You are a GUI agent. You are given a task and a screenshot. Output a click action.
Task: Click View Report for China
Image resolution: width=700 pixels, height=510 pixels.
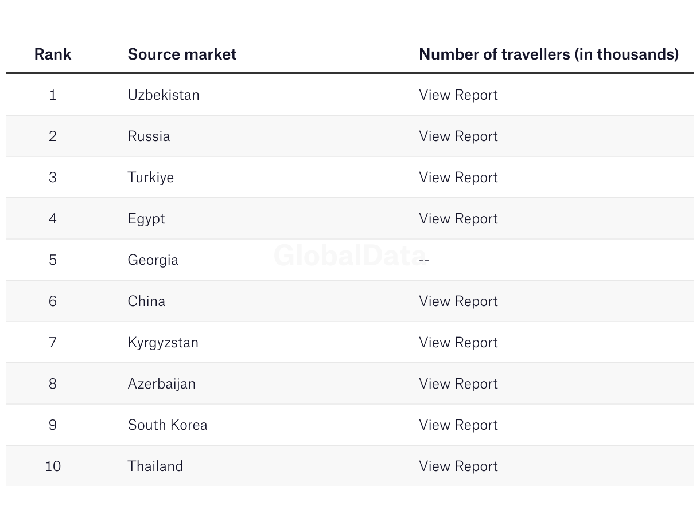458,301
